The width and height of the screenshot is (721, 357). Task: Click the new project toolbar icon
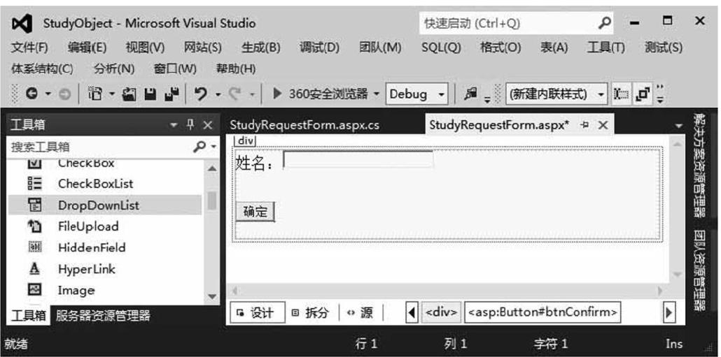pyautogui.click(x=95, y=94)
